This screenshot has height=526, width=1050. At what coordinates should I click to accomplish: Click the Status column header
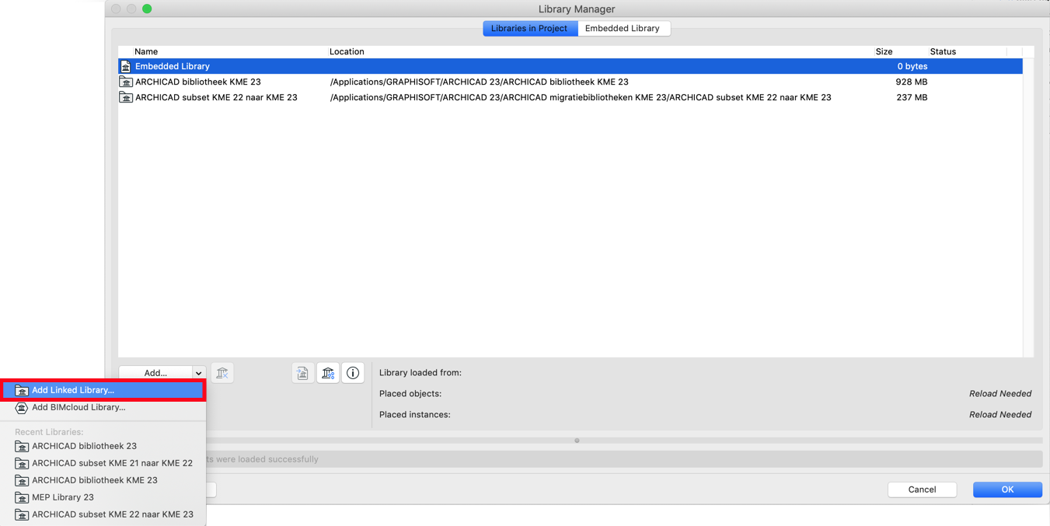pos(943,51)
